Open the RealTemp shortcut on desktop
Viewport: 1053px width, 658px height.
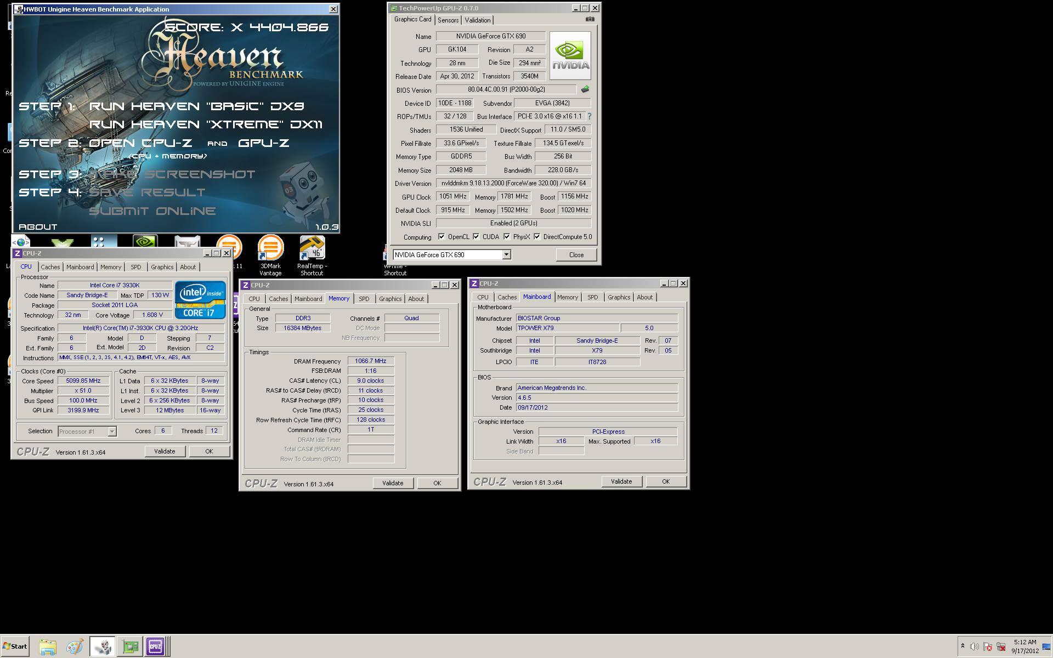[312, 256]
